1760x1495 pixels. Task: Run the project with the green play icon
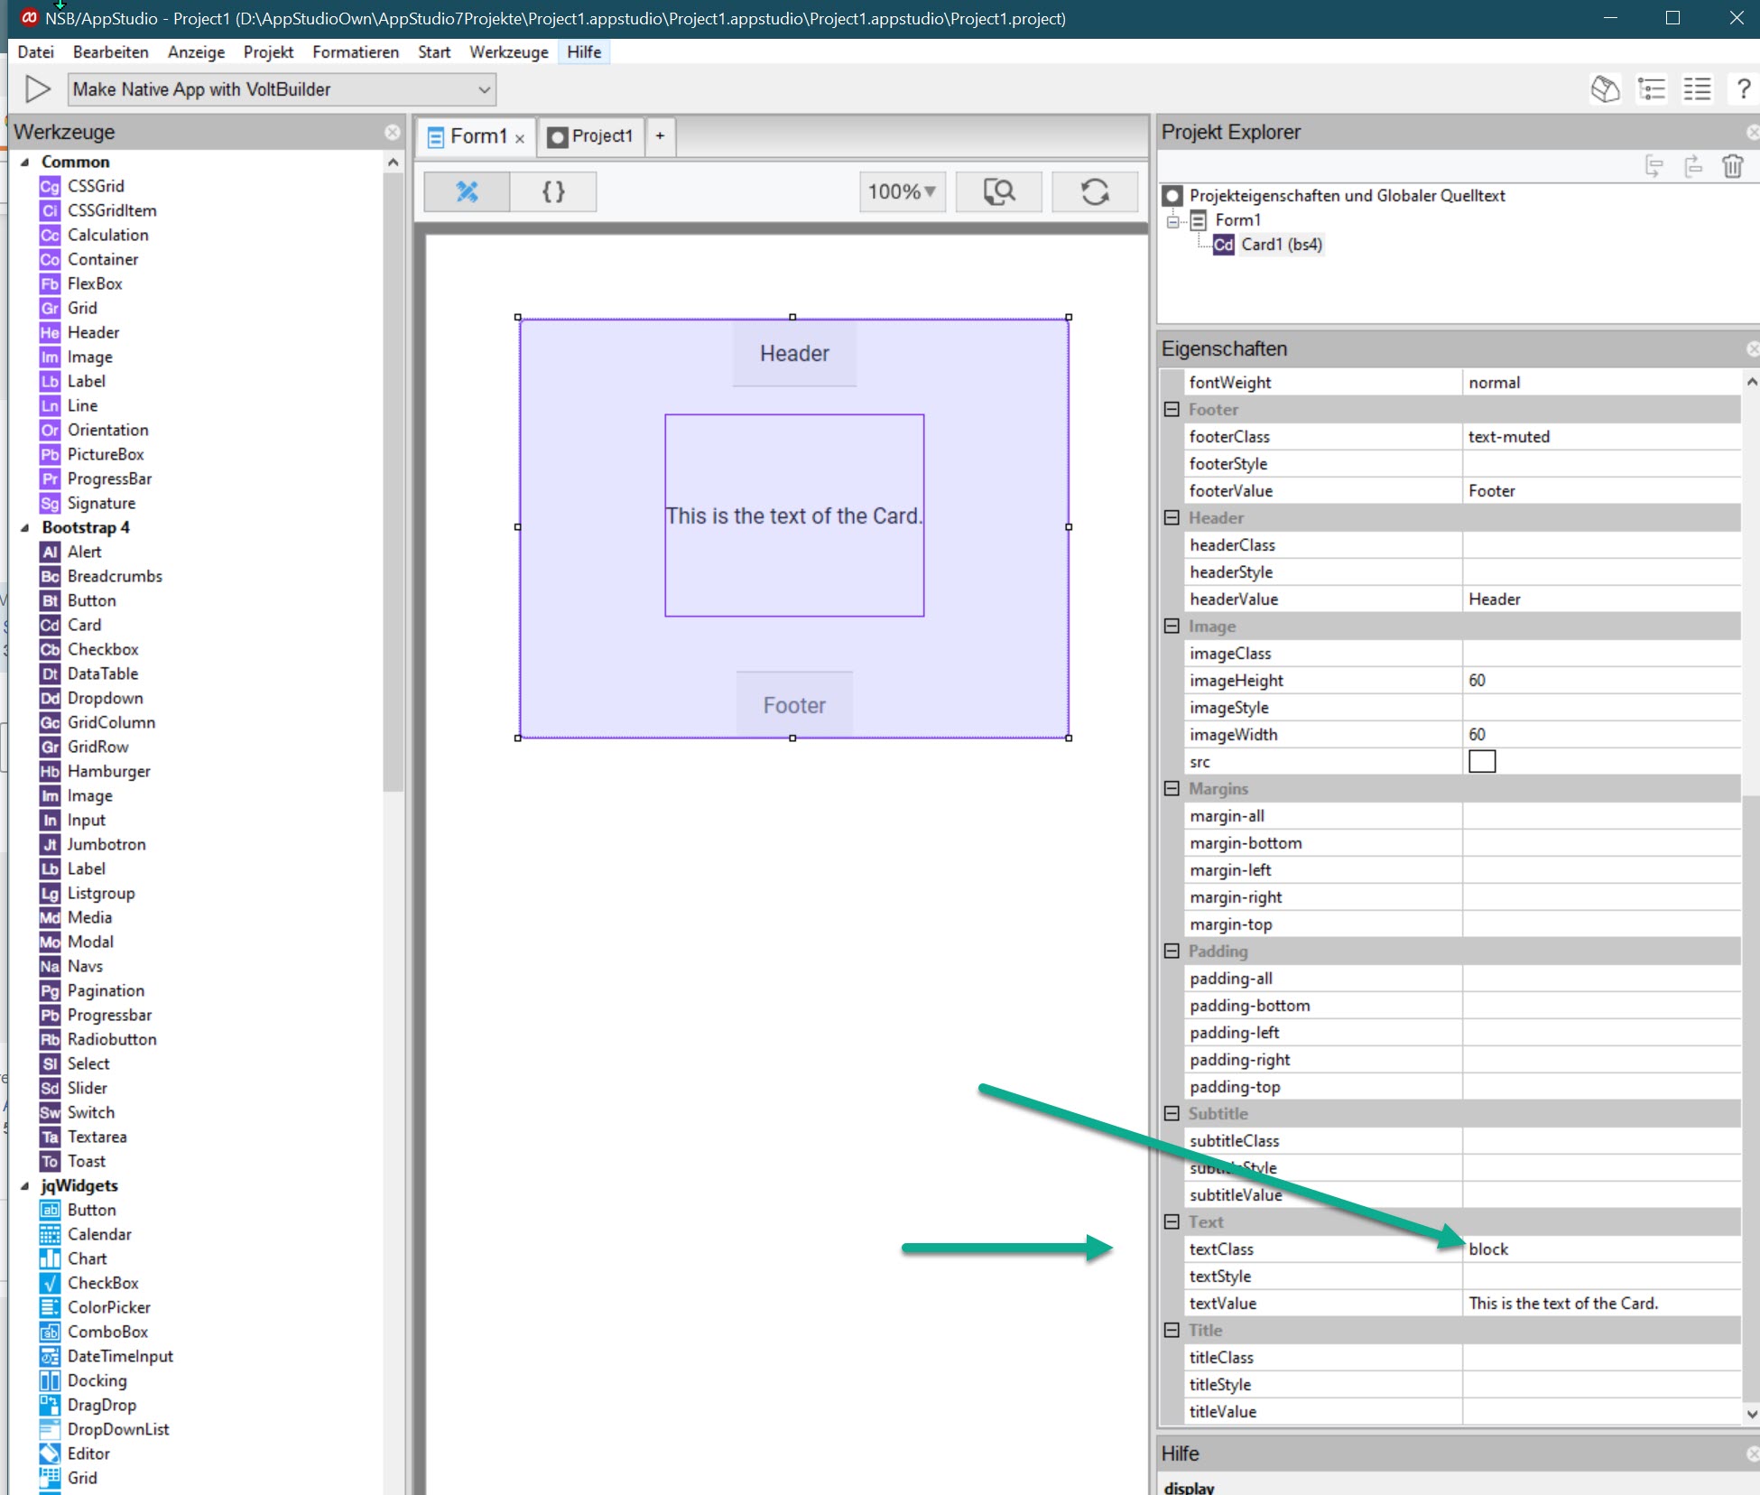pos(36,88)
